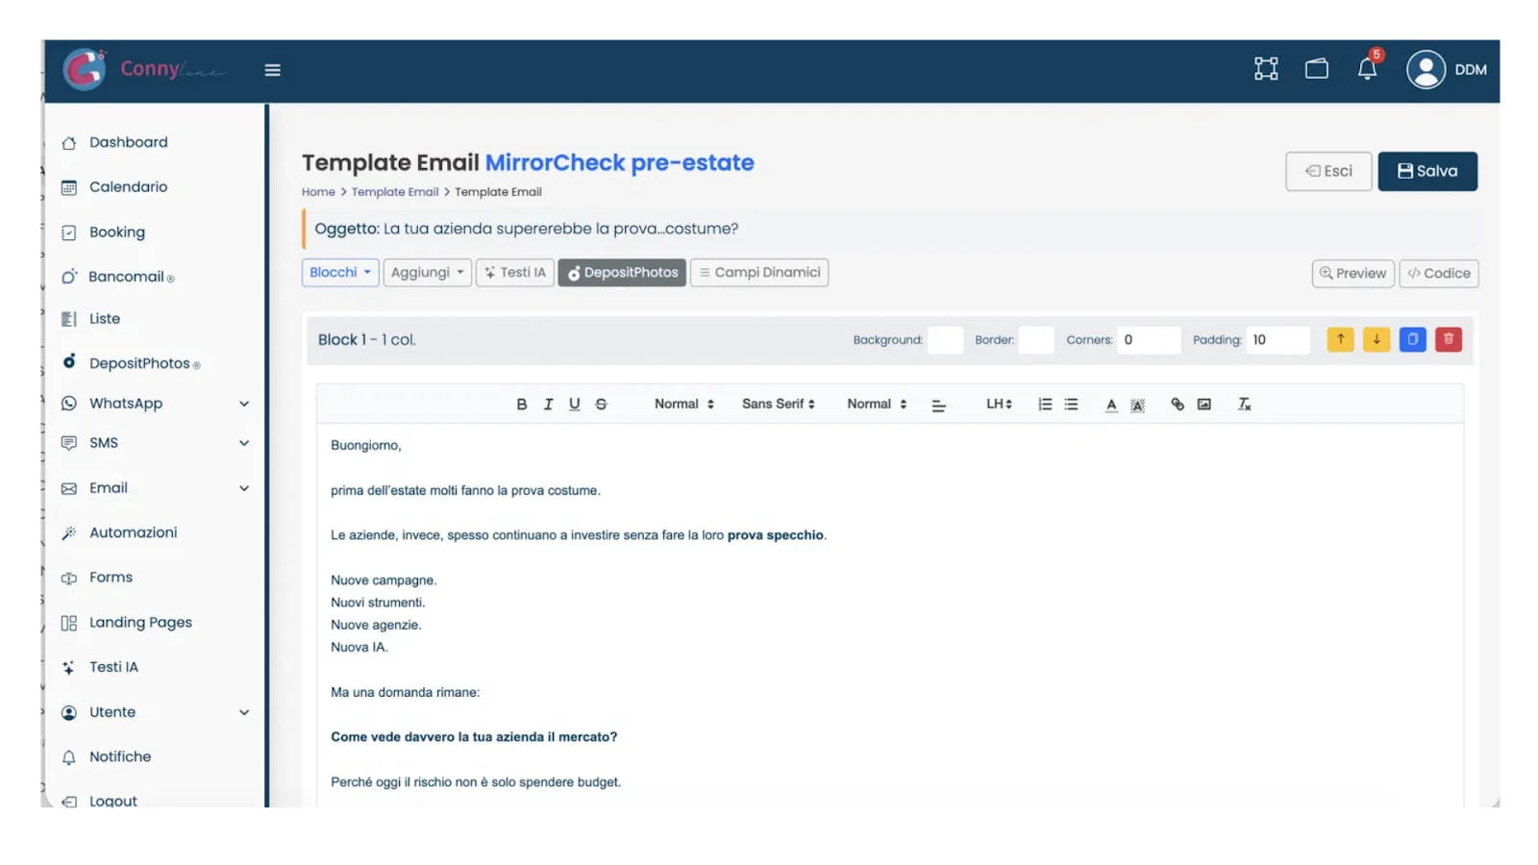Insert a hyperlink with the link icon

coord(1178,405)
